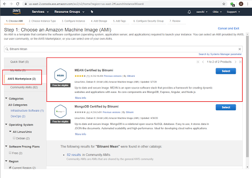Open More info for MongoDB
Image resolution: width=252 pixels, height=178 pixels.
[80, 134]
